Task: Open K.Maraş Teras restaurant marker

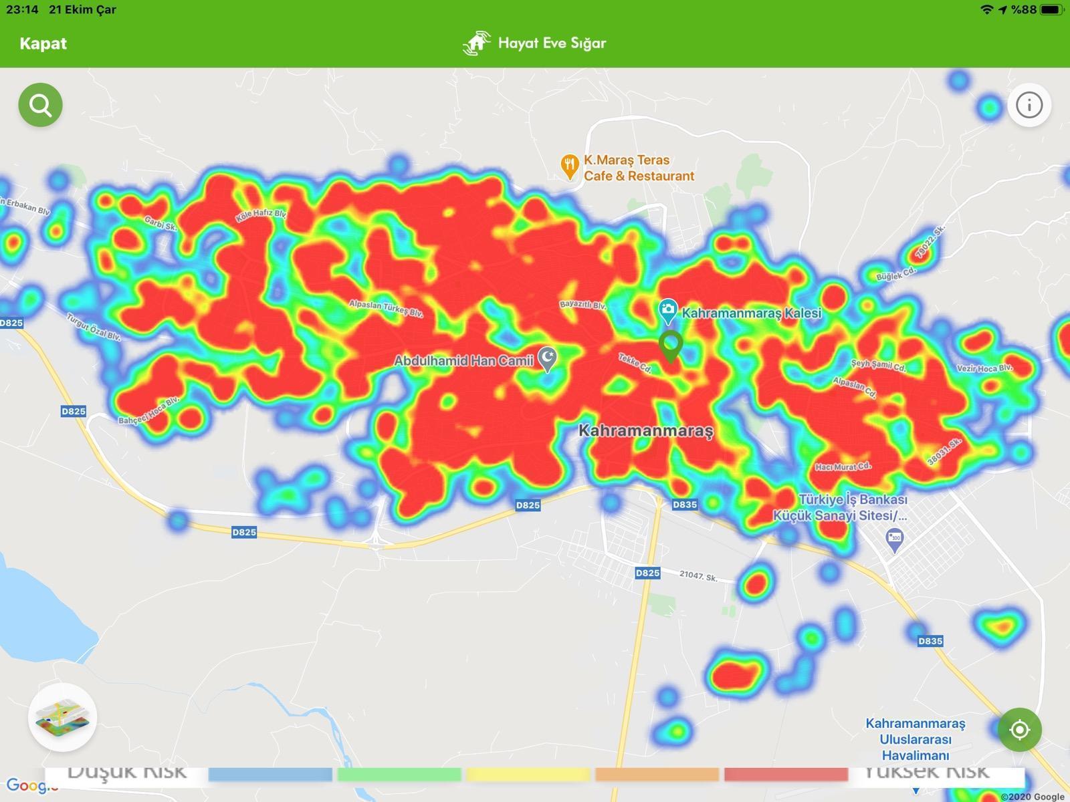Action: pyautogui.click(x=569, y=166)
